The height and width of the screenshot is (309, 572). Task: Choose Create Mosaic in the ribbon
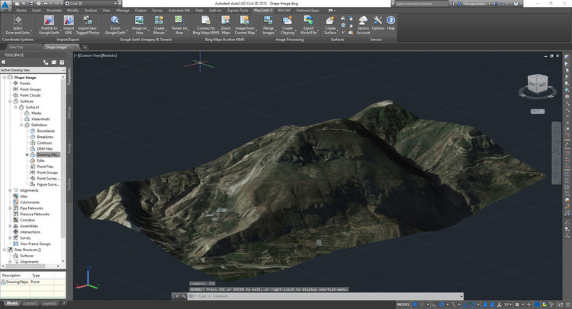(x=159, y=20)
